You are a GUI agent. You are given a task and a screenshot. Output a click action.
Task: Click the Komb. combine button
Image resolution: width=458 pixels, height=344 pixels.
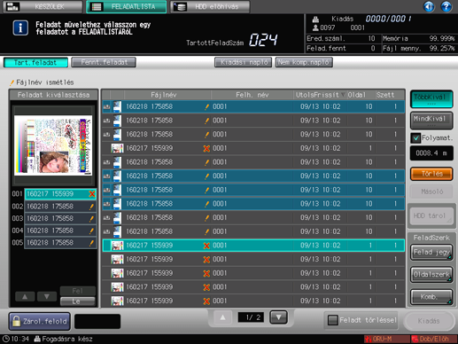[431, 297]
